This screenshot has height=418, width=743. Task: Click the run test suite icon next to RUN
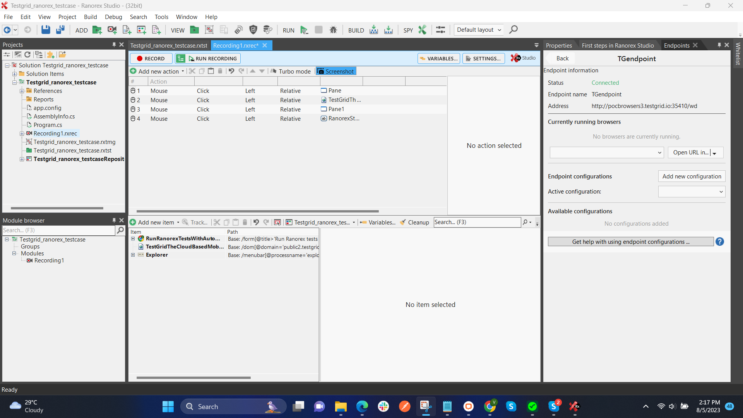[x=304, y=30]
